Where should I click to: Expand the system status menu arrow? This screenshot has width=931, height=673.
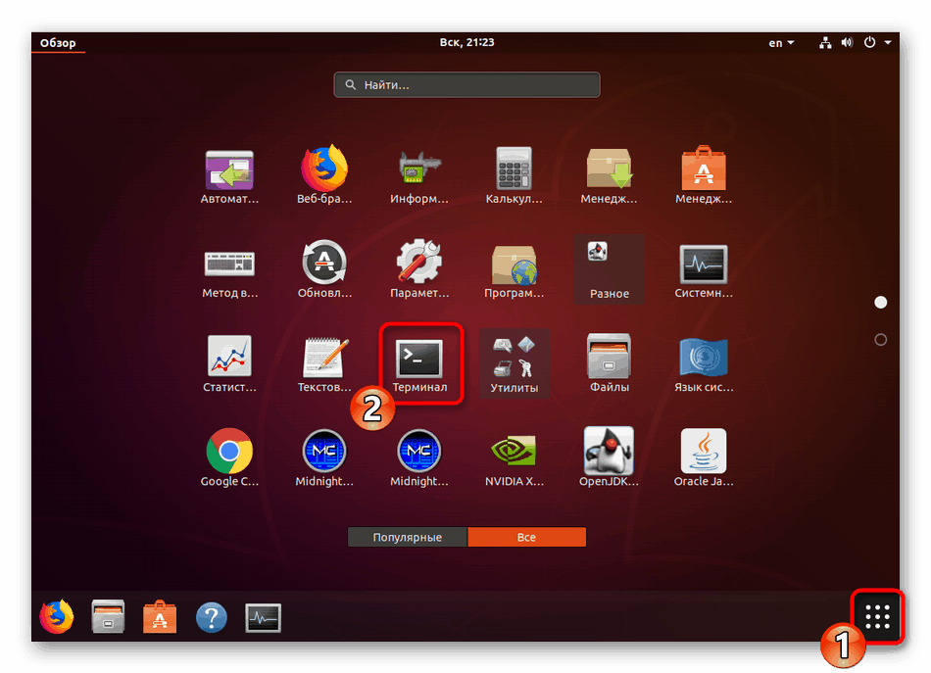coord(888,42)
